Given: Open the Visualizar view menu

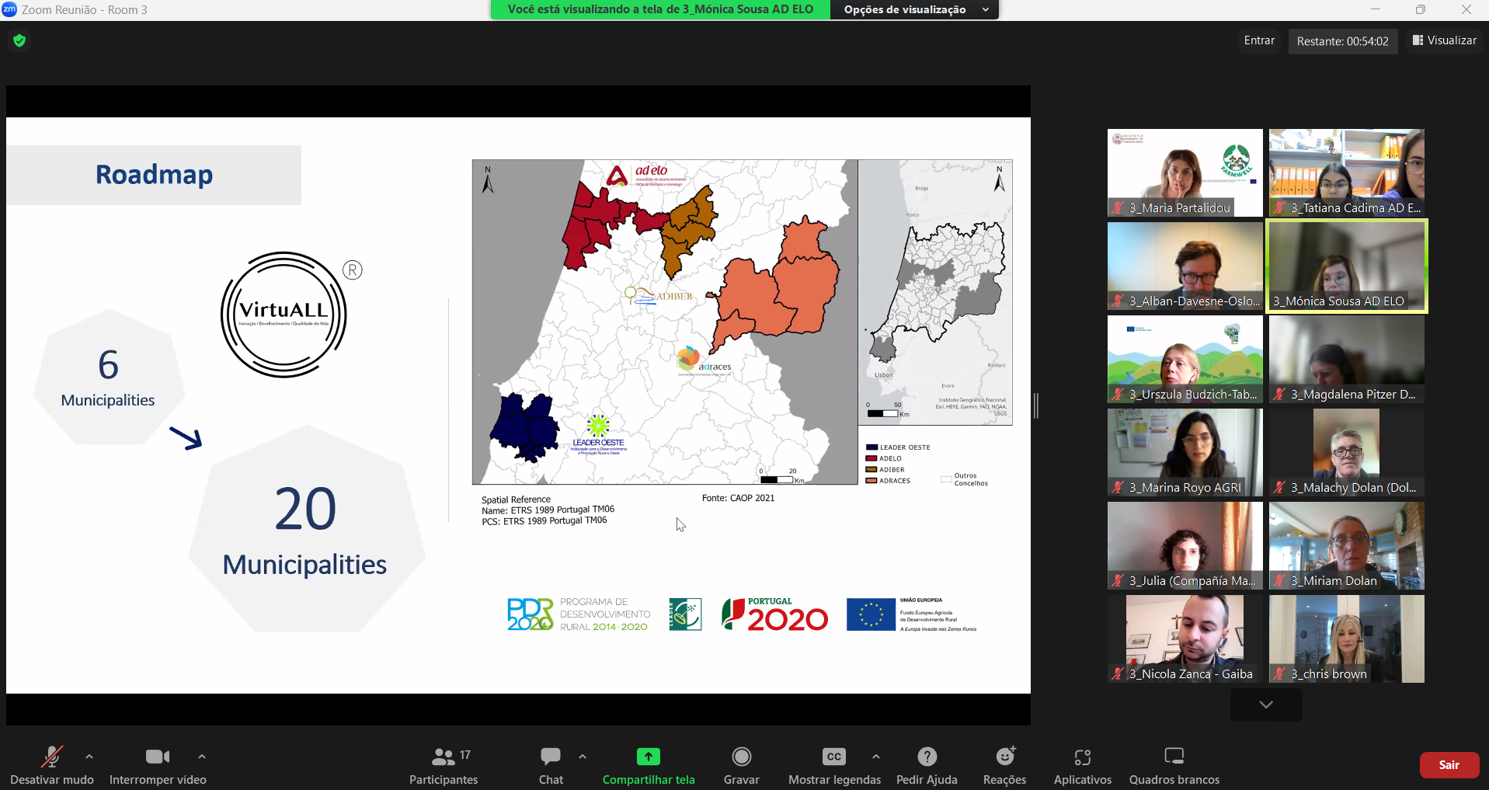Looking at the screenshot, I should (x=1444, y=40).
